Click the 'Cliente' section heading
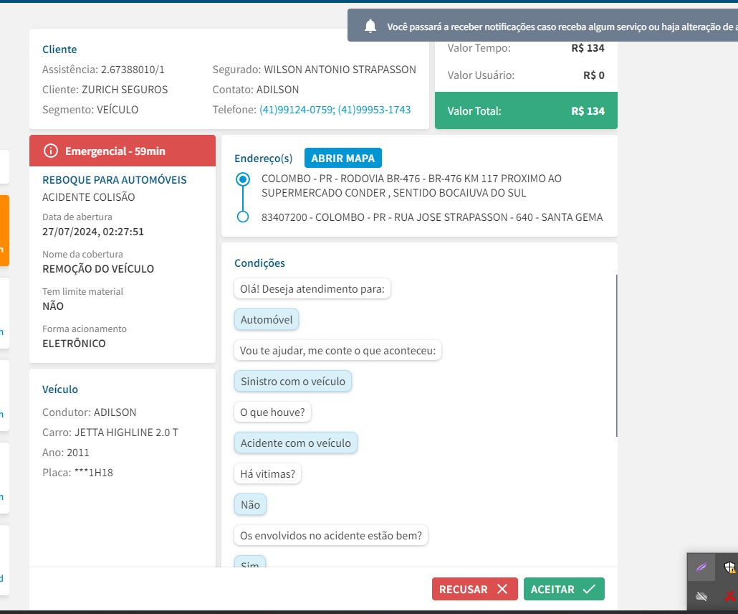 click(x=59, y=49)
